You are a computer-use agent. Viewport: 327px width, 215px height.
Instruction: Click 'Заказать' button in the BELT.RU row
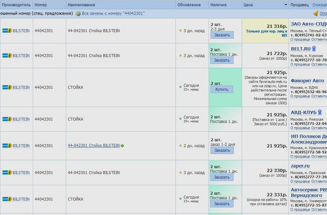(222, 60)
